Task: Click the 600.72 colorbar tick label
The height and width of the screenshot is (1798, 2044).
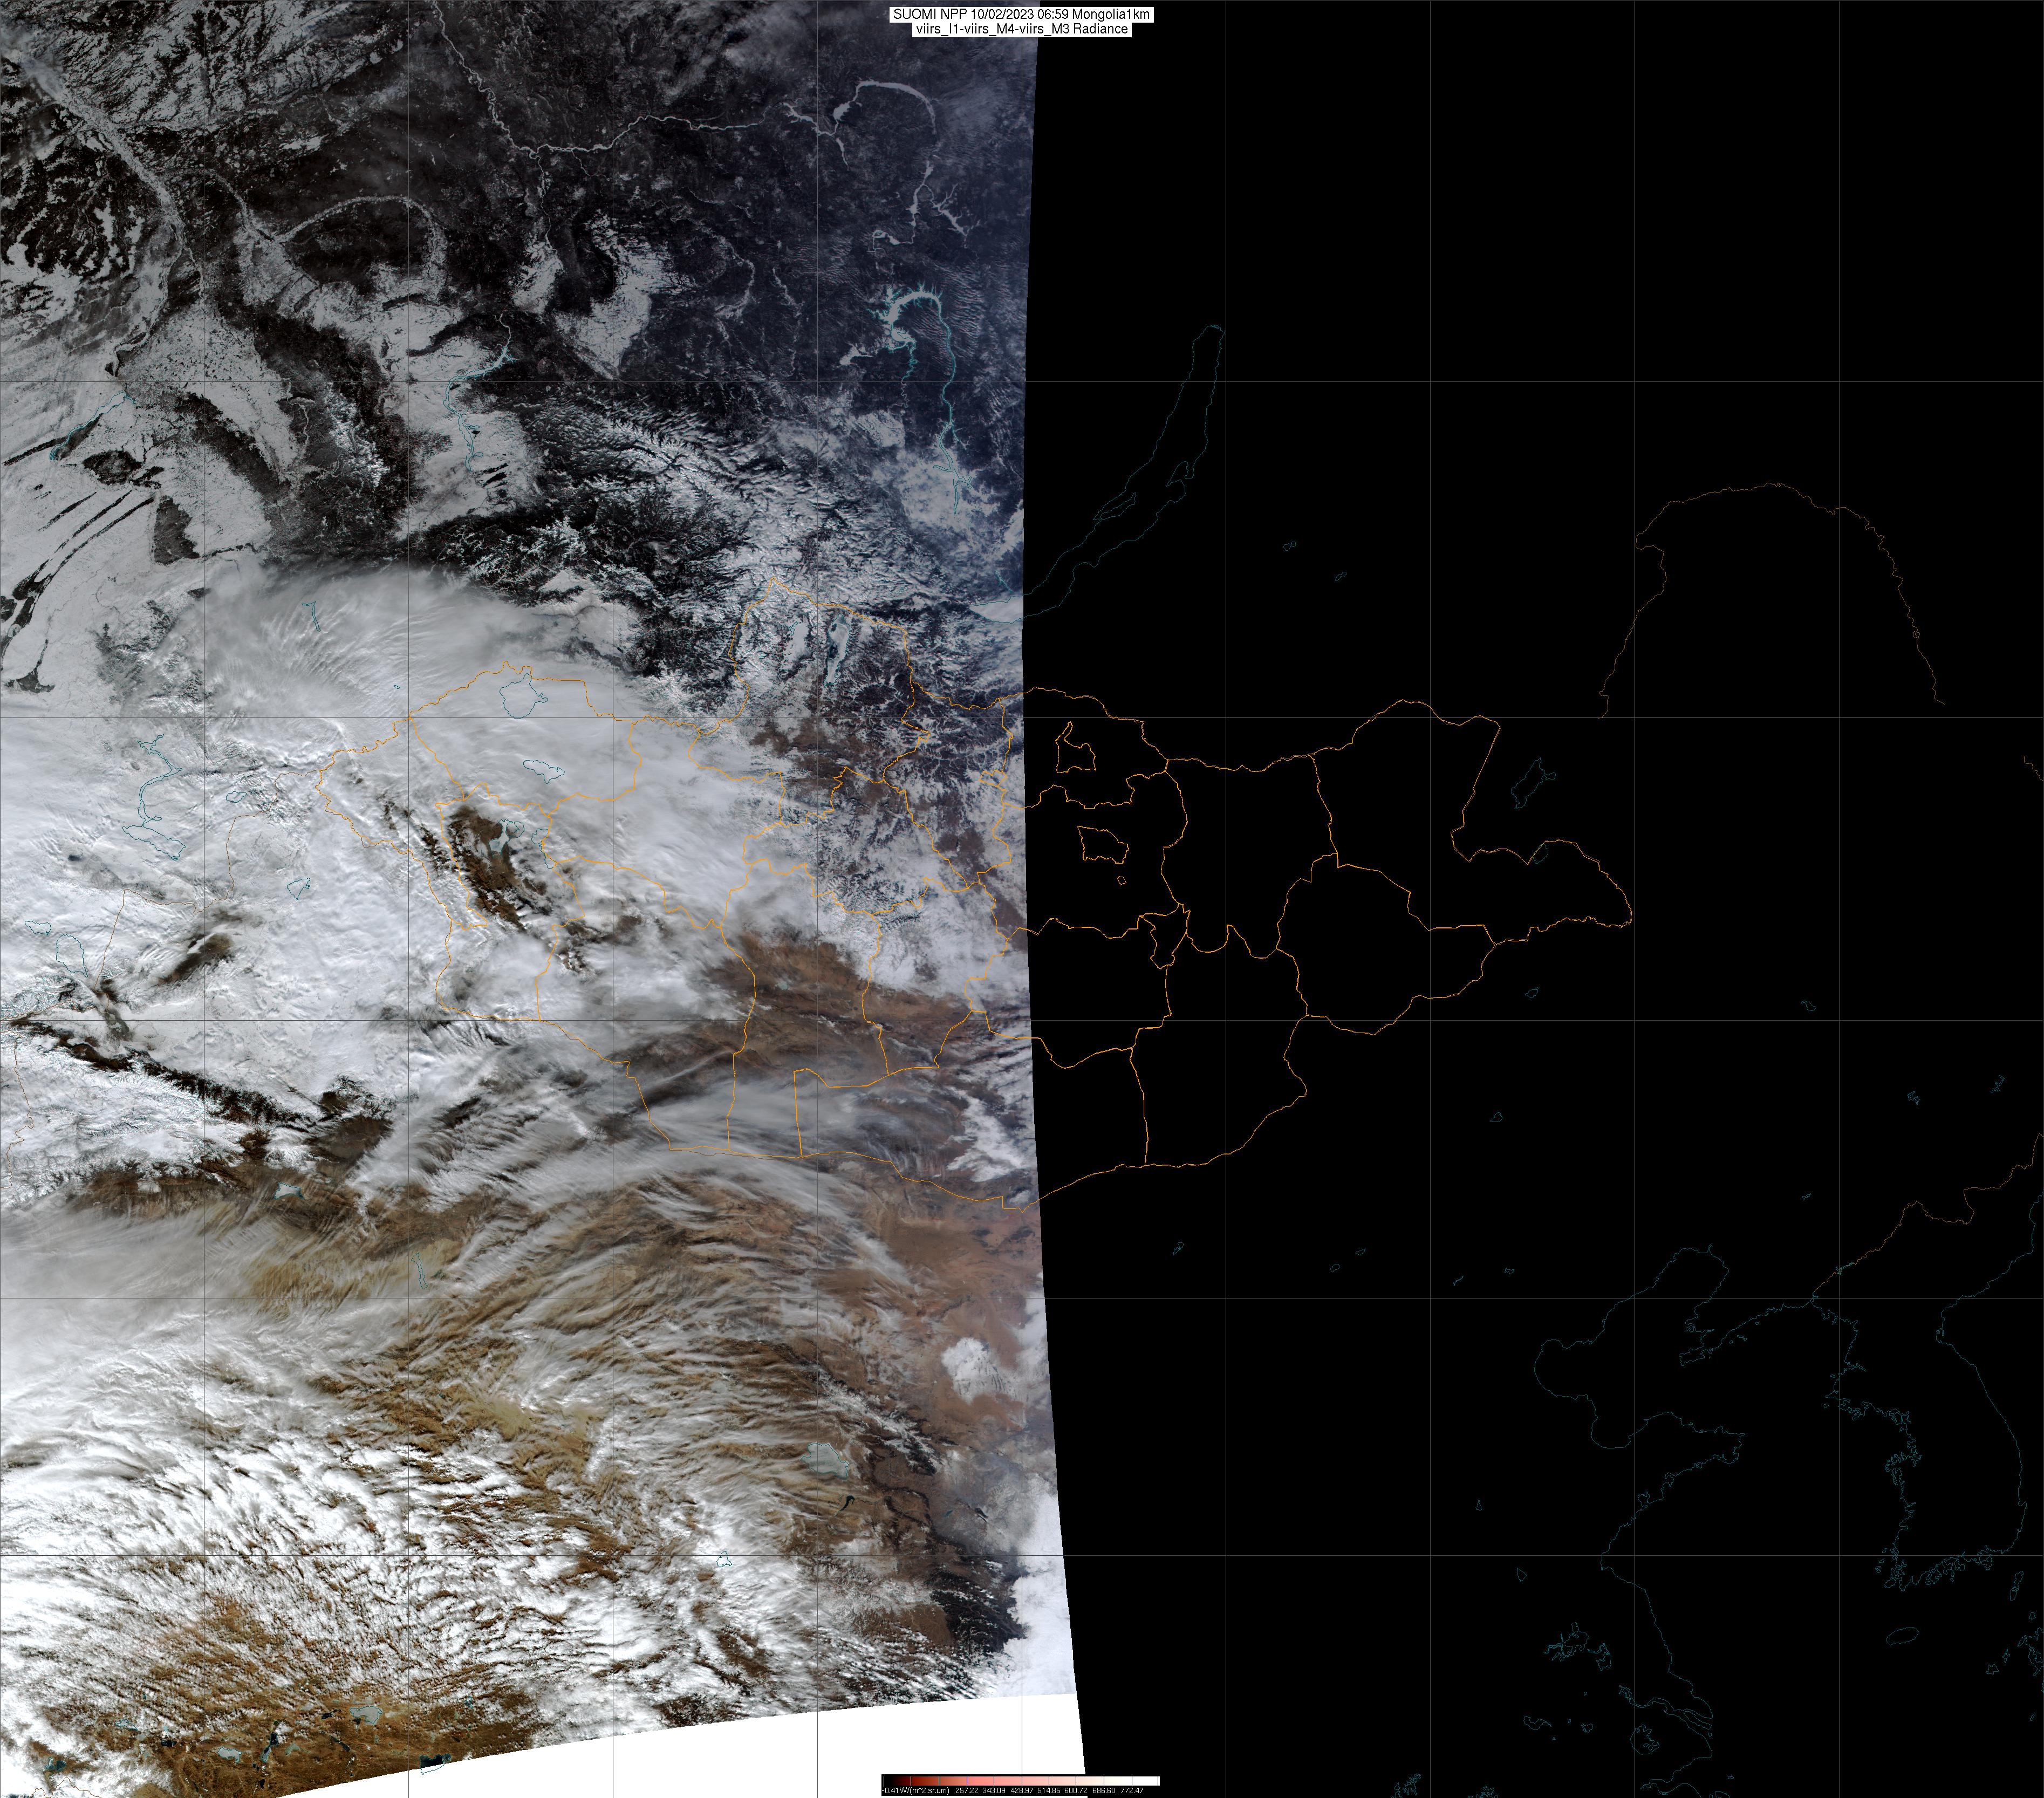Action: coord(1076,1791)
